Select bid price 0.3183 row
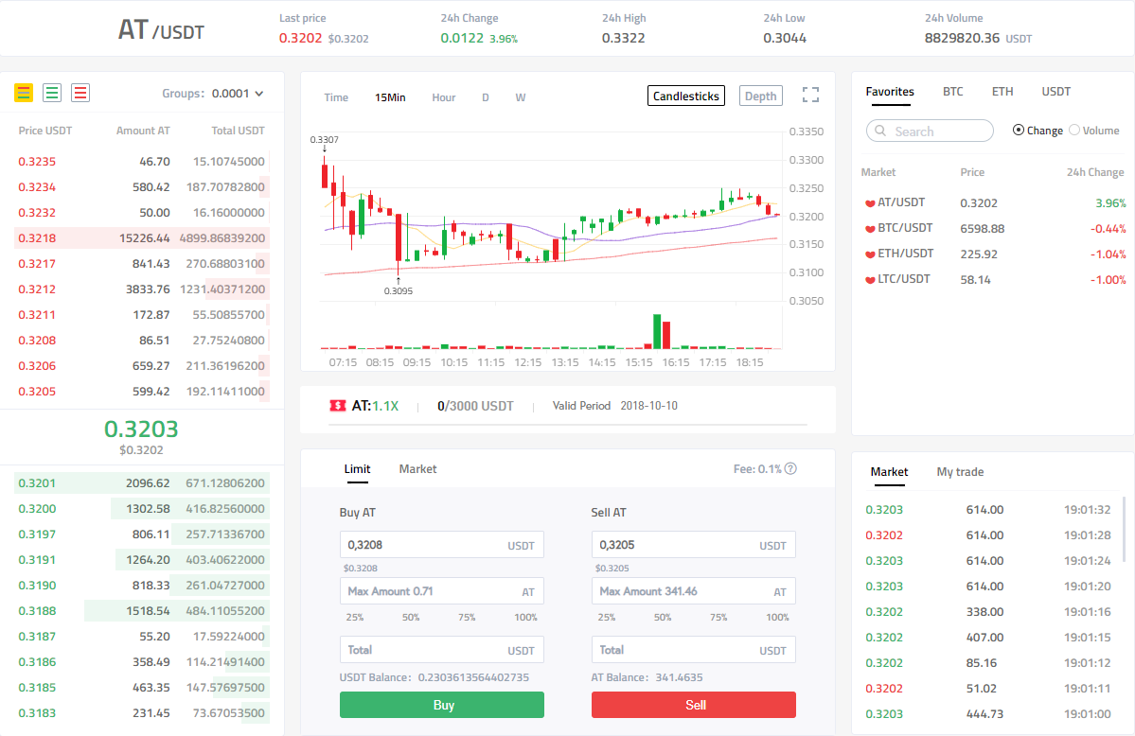Screen dimensions: 1135x736 click(x=142, y=713)
